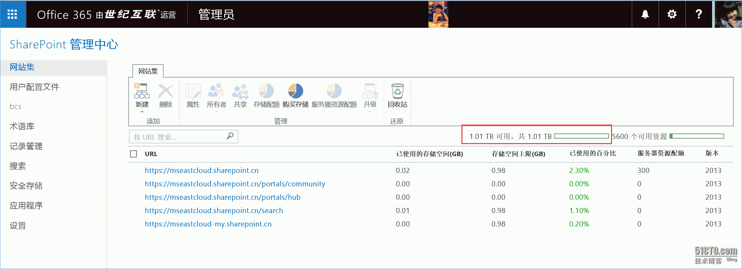Click the 新建 new site collection icon
The image size is (742, 269).
tap(142, 91)
